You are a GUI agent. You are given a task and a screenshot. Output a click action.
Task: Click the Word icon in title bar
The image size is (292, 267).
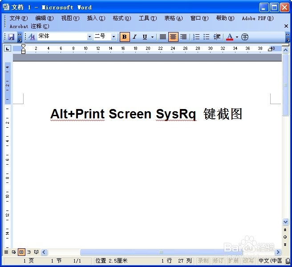[x=6, y=7]
